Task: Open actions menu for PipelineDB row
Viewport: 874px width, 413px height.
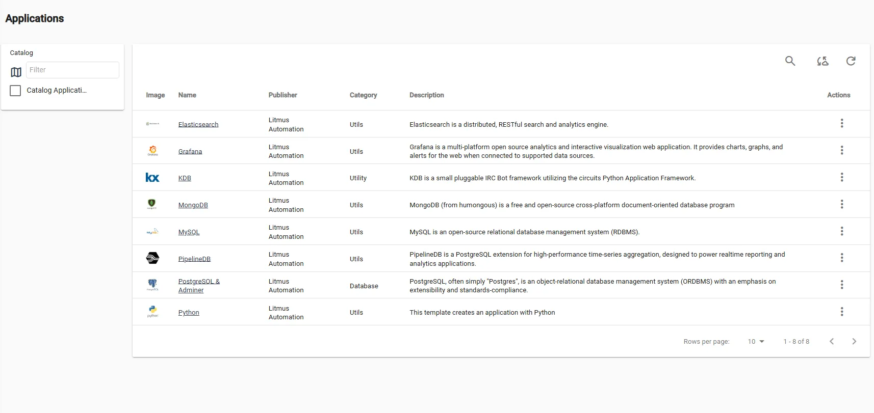Action: (842, 258)
